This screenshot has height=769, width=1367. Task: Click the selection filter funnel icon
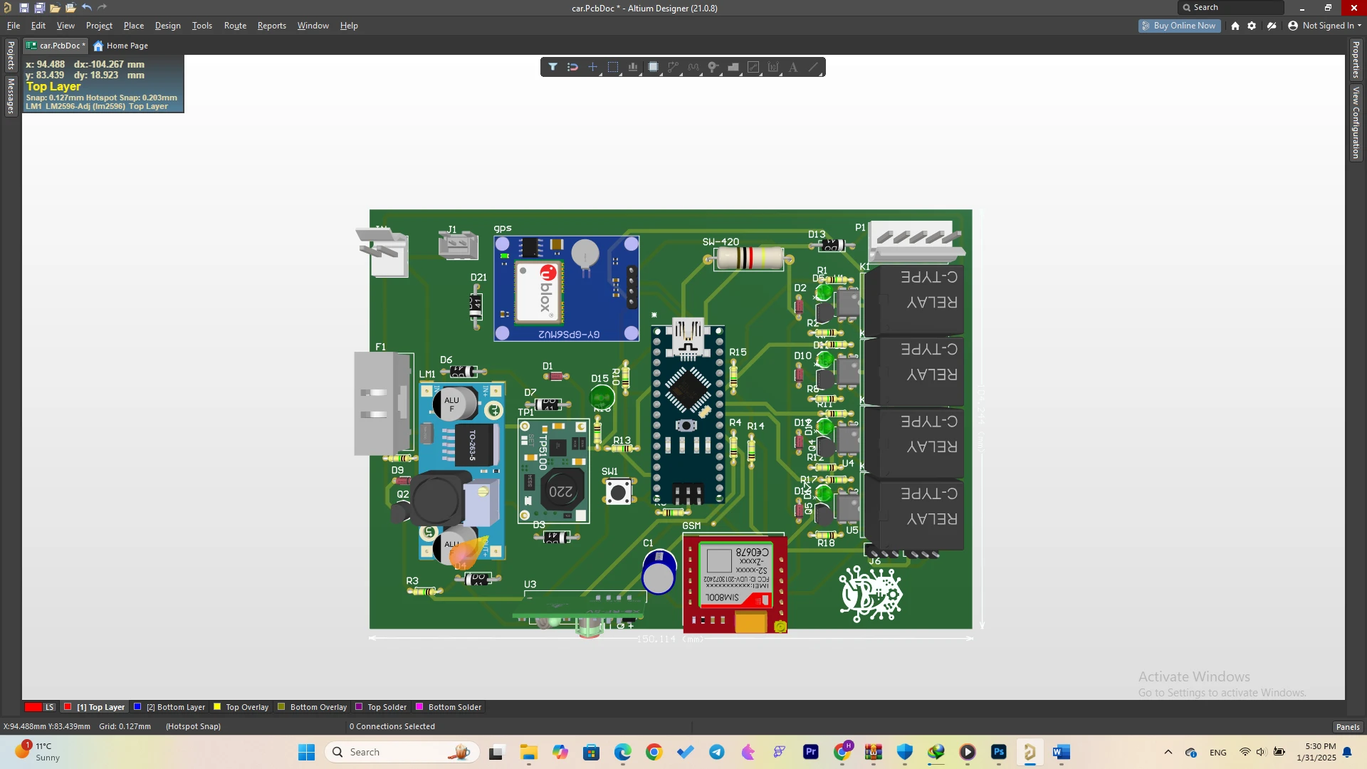coord(552,67)
